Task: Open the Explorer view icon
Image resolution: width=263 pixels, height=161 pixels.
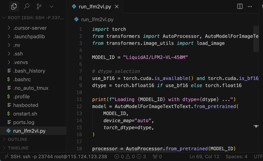Action: click(x=14, y=6)
